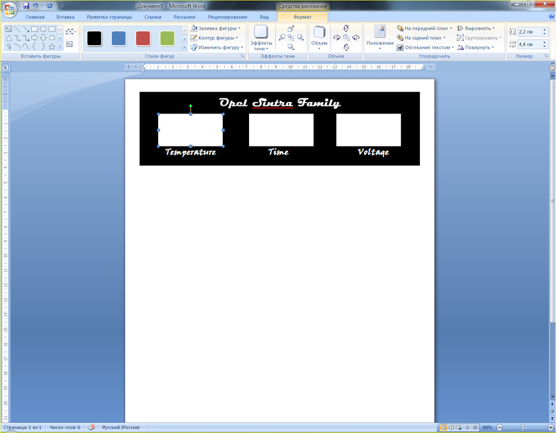Click the zoom slider handle
This screenshot has width=556, height=433.
522,427
